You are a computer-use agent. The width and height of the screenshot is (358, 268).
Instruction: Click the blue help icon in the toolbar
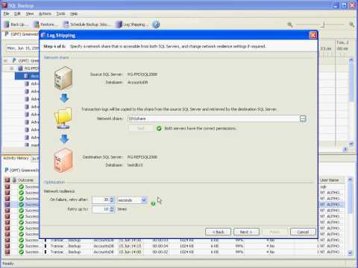point(156,25)
